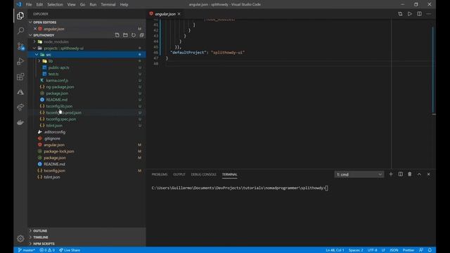Switch to the Output panel tab
The image size is (450, 253).
point(179,174)
